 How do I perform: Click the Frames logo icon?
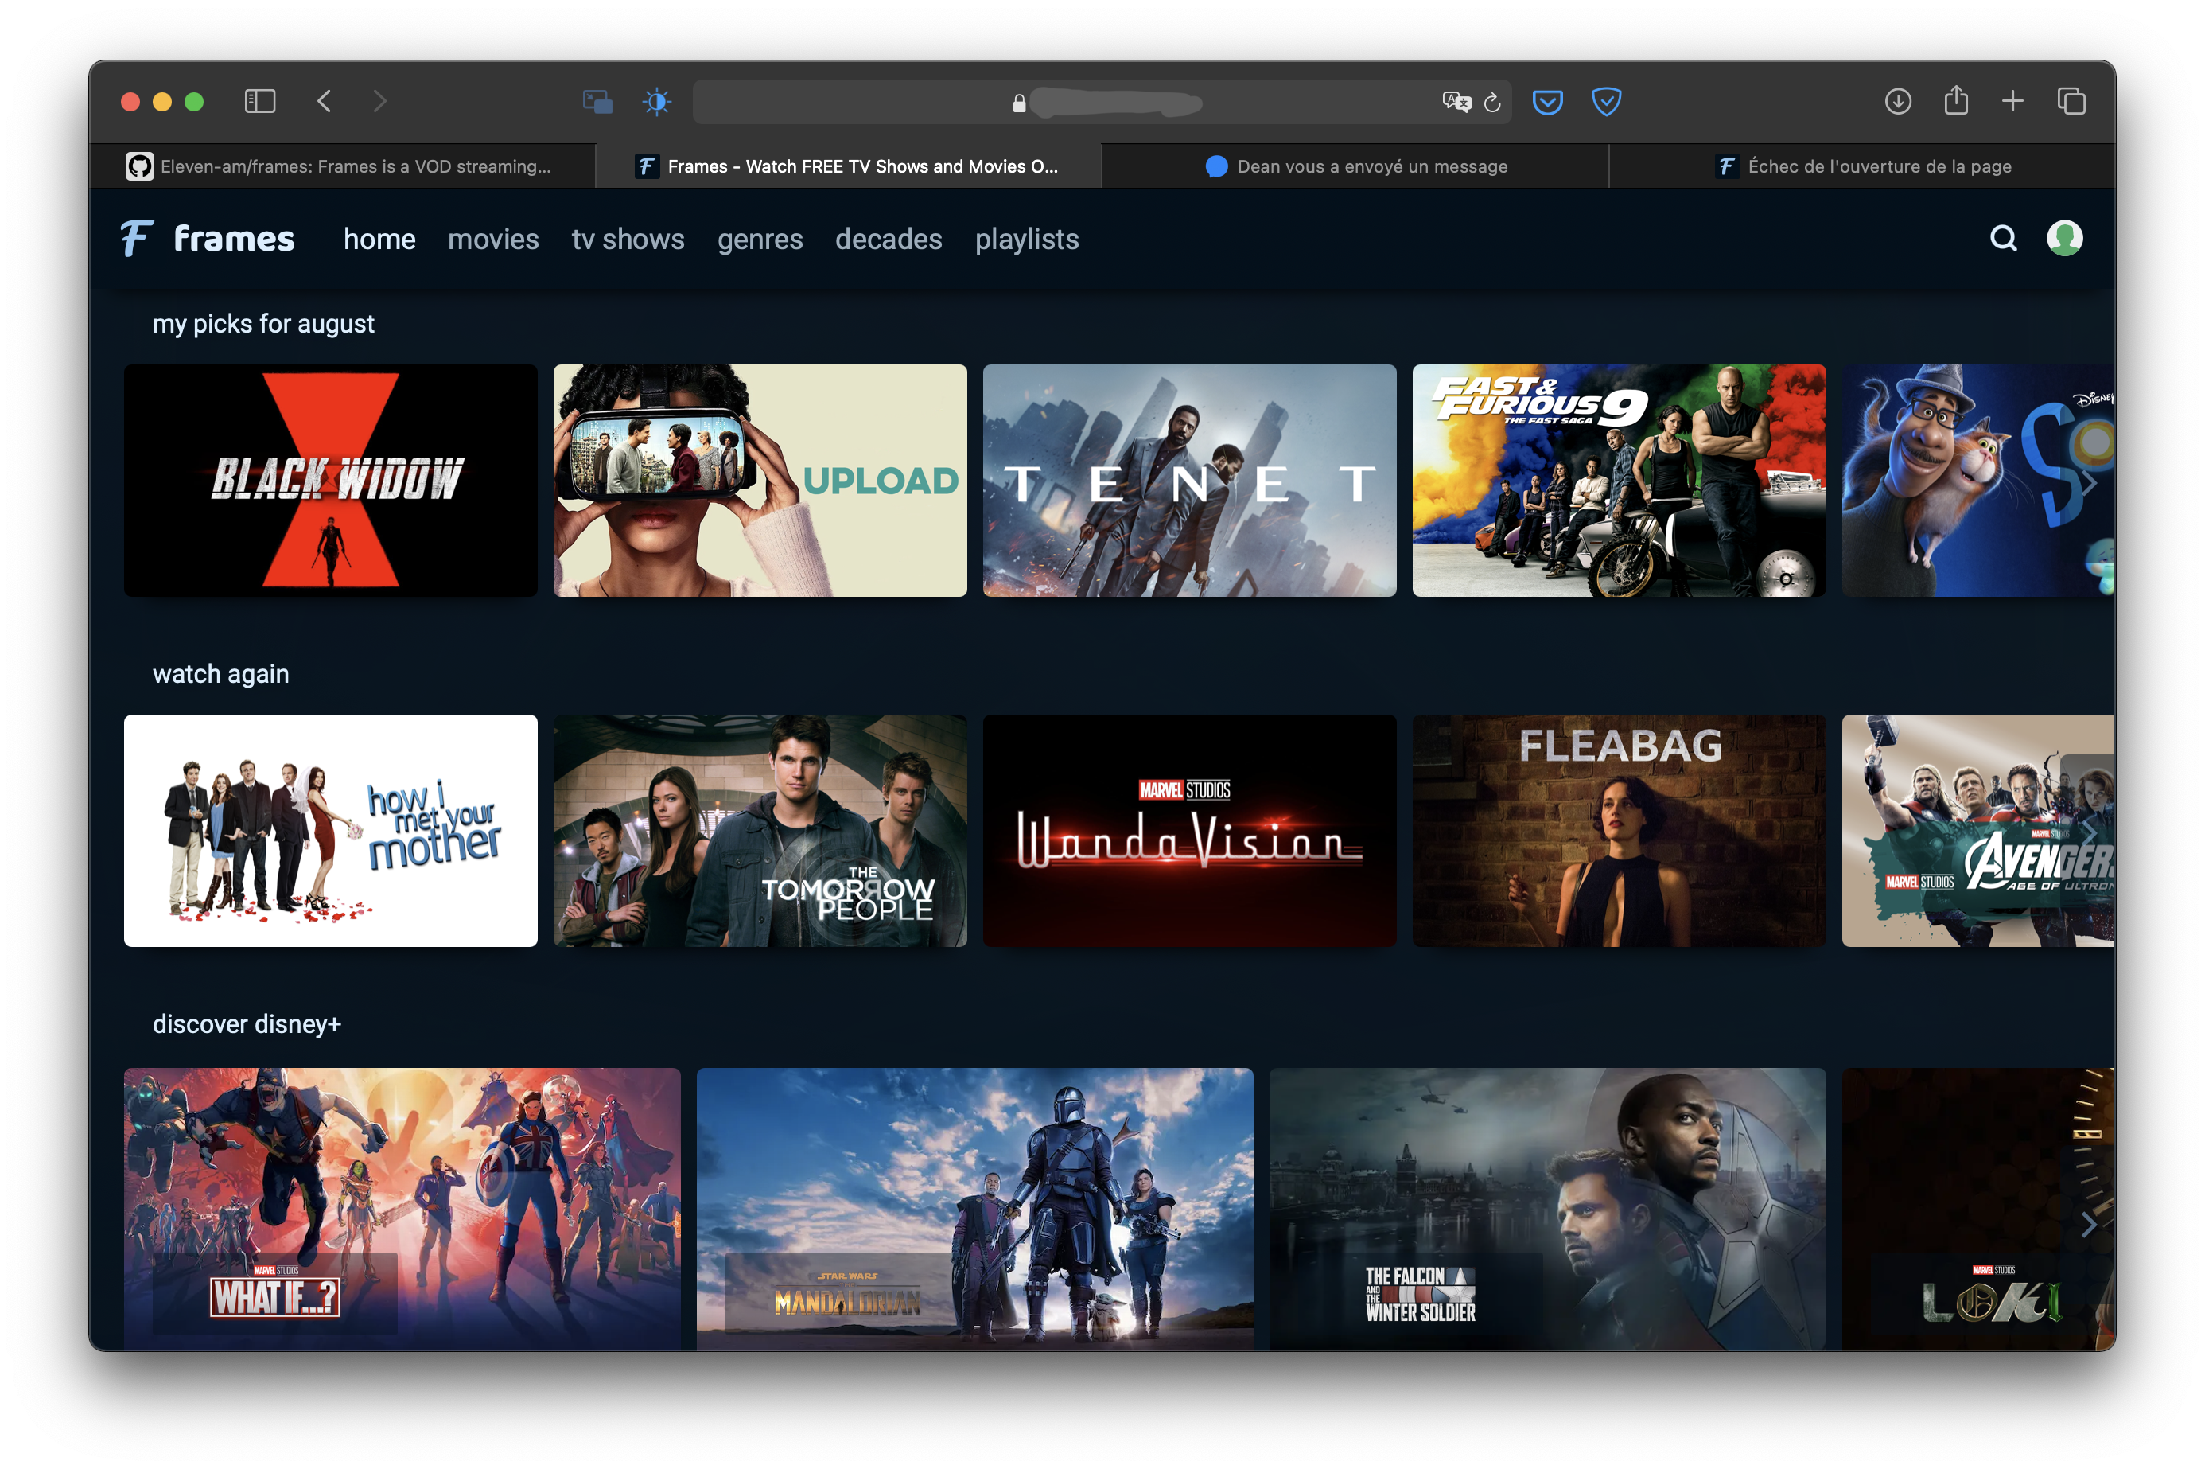(x=137, y=239)
